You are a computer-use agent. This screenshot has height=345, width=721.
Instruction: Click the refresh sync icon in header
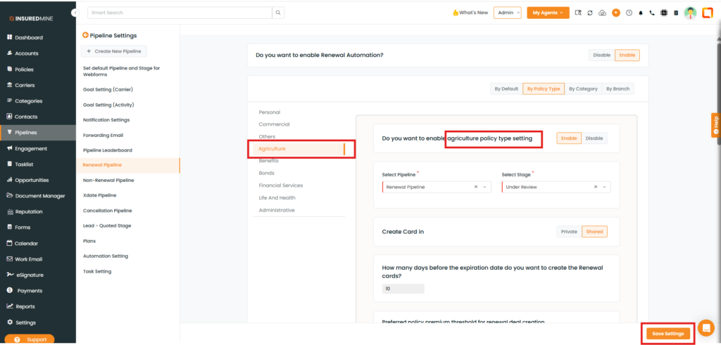[590, 13]
